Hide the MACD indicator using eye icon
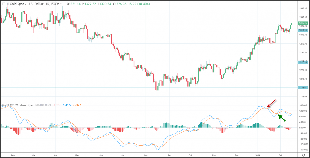Viewport: 310px width, 158px height. pos(36,105)
